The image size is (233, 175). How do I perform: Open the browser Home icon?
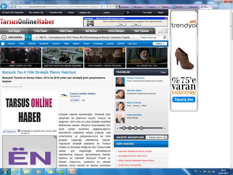pyautogui.click(x=221, y=7)
